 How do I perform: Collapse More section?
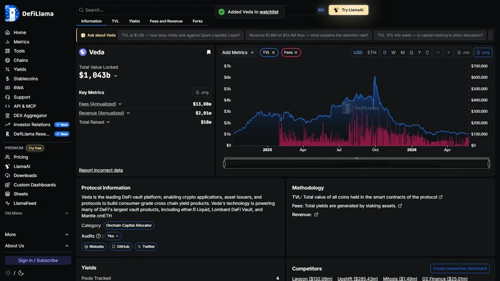37,235
